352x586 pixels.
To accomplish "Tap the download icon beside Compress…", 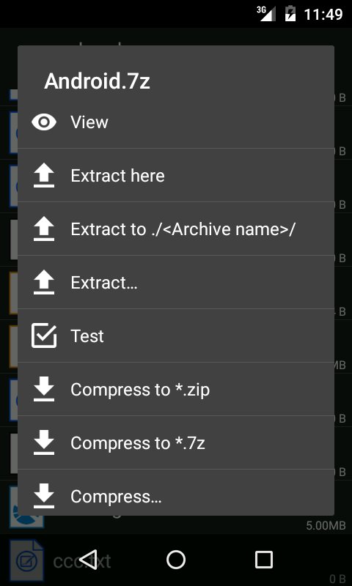I will pos(44,496).
